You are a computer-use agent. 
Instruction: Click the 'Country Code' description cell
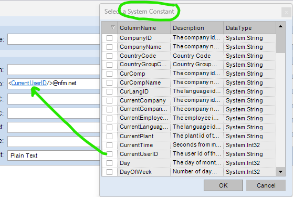pos(197,56)
